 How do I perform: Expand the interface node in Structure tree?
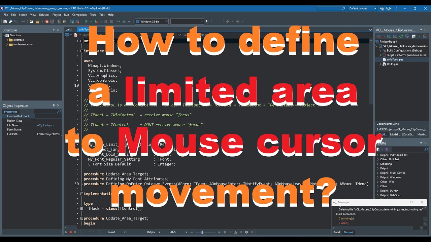tap(7, 40)
